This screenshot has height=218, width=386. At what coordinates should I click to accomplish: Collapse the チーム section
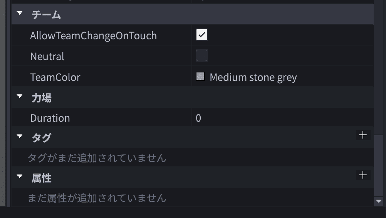tap(20, 14)
